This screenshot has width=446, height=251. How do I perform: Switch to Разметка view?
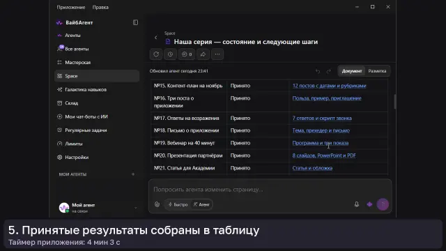click(x=377, y=71)
